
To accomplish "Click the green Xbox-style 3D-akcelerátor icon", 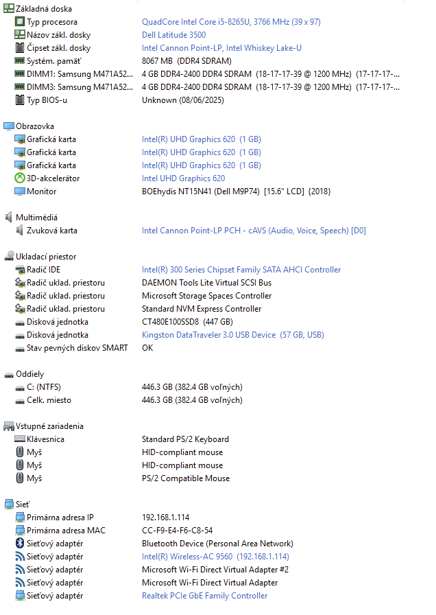I will 20,178.
